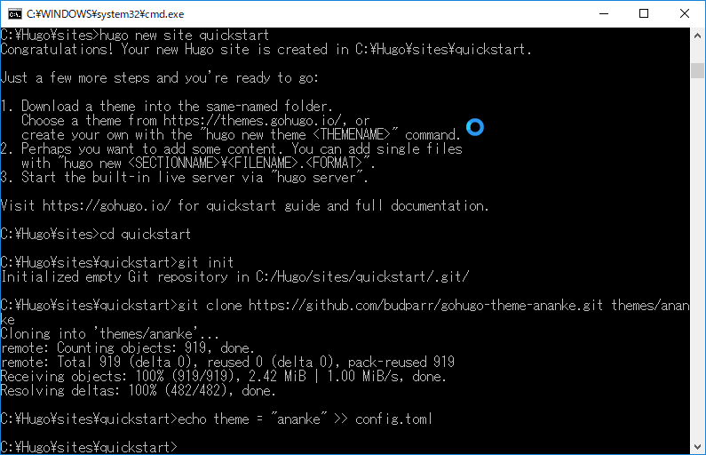Close the cmd.exe window

(685, 14)
